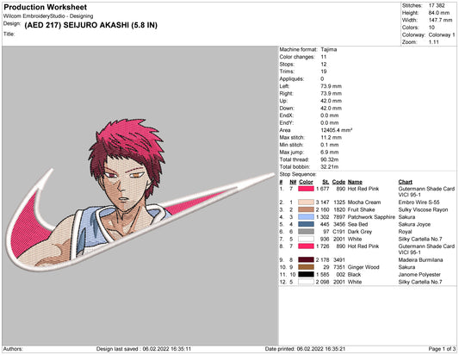Screen dimensions: 459x355
Task: Pick the Patchwork Sapphire blue swatch
Action: tap(306, 217)
